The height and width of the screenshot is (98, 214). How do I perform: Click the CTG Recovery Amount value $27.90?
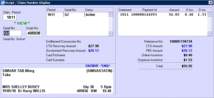(94, 46)
